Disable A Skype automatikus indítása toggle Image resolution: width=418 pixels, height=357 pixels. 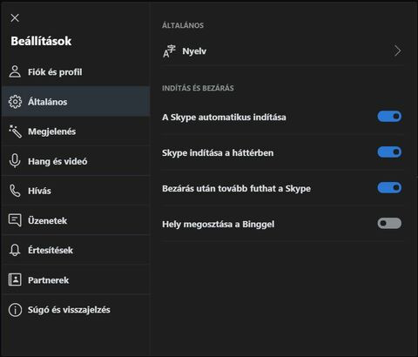click(x=389, y=117)
